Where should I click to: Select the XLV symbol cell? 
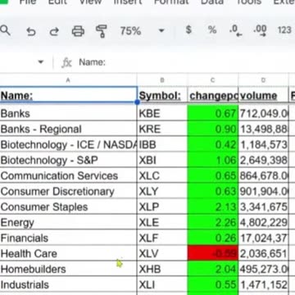click(x=162, y=253)
